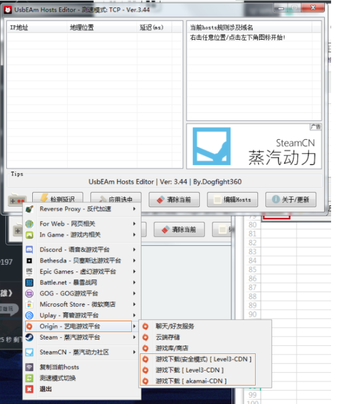Screen dimensions: 338x404
Task: Click the IP地址 column header
Action: [x=37, y=27]
